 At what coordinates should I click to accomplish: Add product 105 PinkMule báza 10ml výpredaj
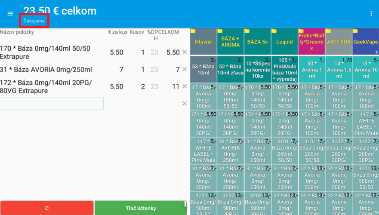coord(284,69)
